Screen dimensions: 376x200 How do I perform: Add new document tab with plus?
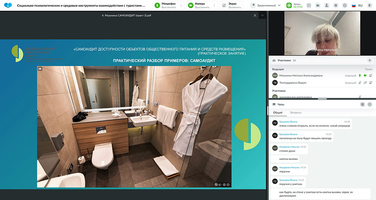click(262, 15)
